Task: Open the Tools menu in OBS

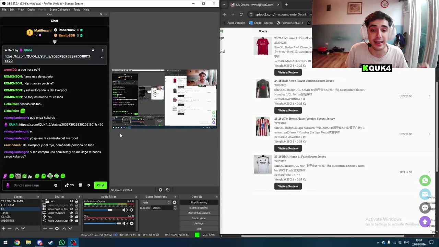Action: tap(76, 10)
